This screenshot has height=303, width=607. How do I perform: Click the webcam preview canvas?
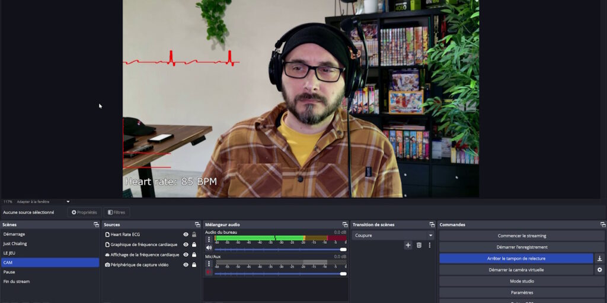click(301, 99)
